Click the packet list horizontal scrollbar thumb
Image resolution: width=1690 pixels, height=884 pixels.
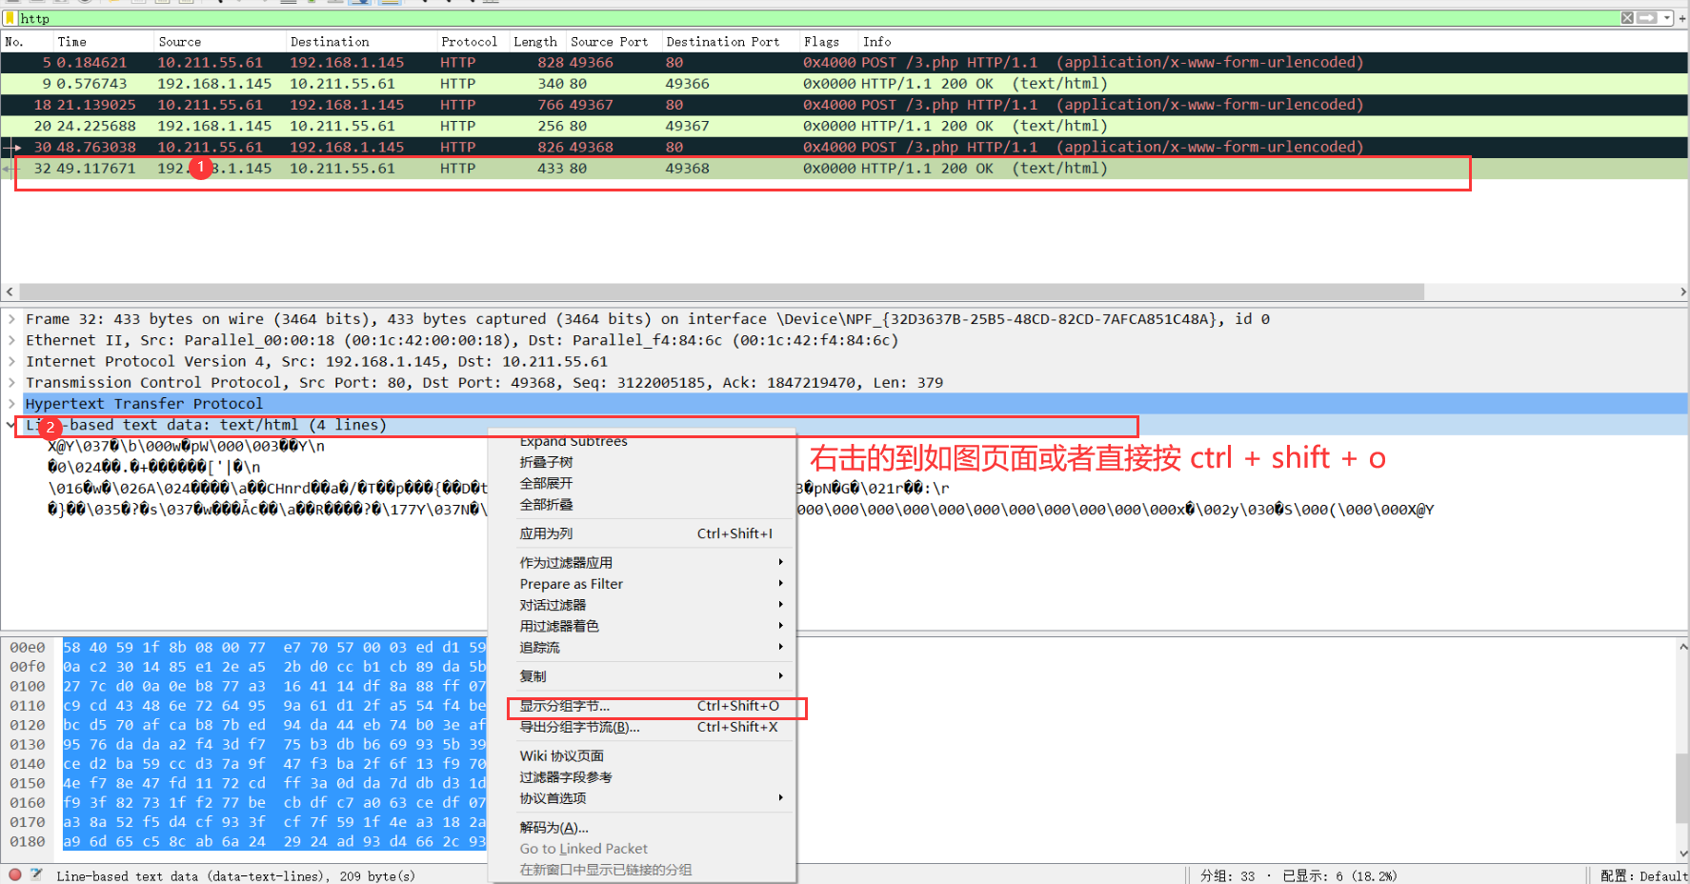coord(721,291)
